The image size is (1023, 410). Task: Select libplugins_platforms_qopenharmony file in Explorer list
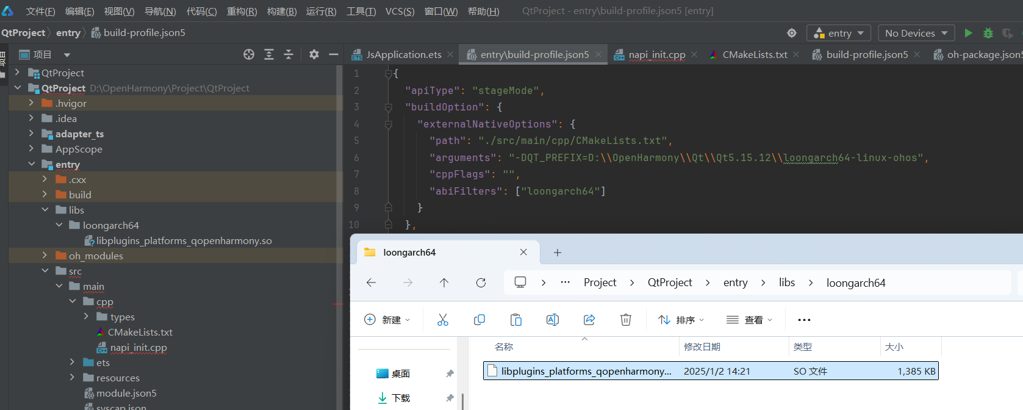[586, 371]
